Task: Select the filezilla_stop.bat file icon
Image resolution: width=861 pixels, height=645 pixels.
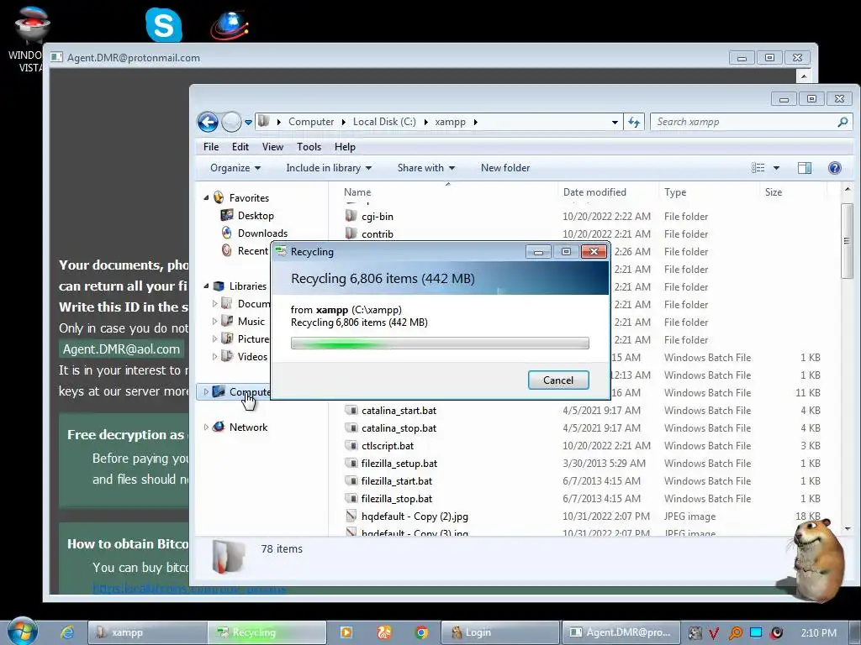Action: [351, 498]
